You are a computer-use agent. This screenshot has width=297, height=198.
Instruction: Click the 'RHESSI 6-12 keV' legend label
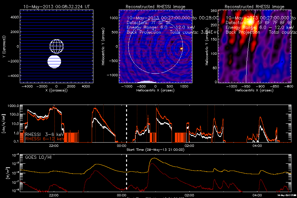44,139
